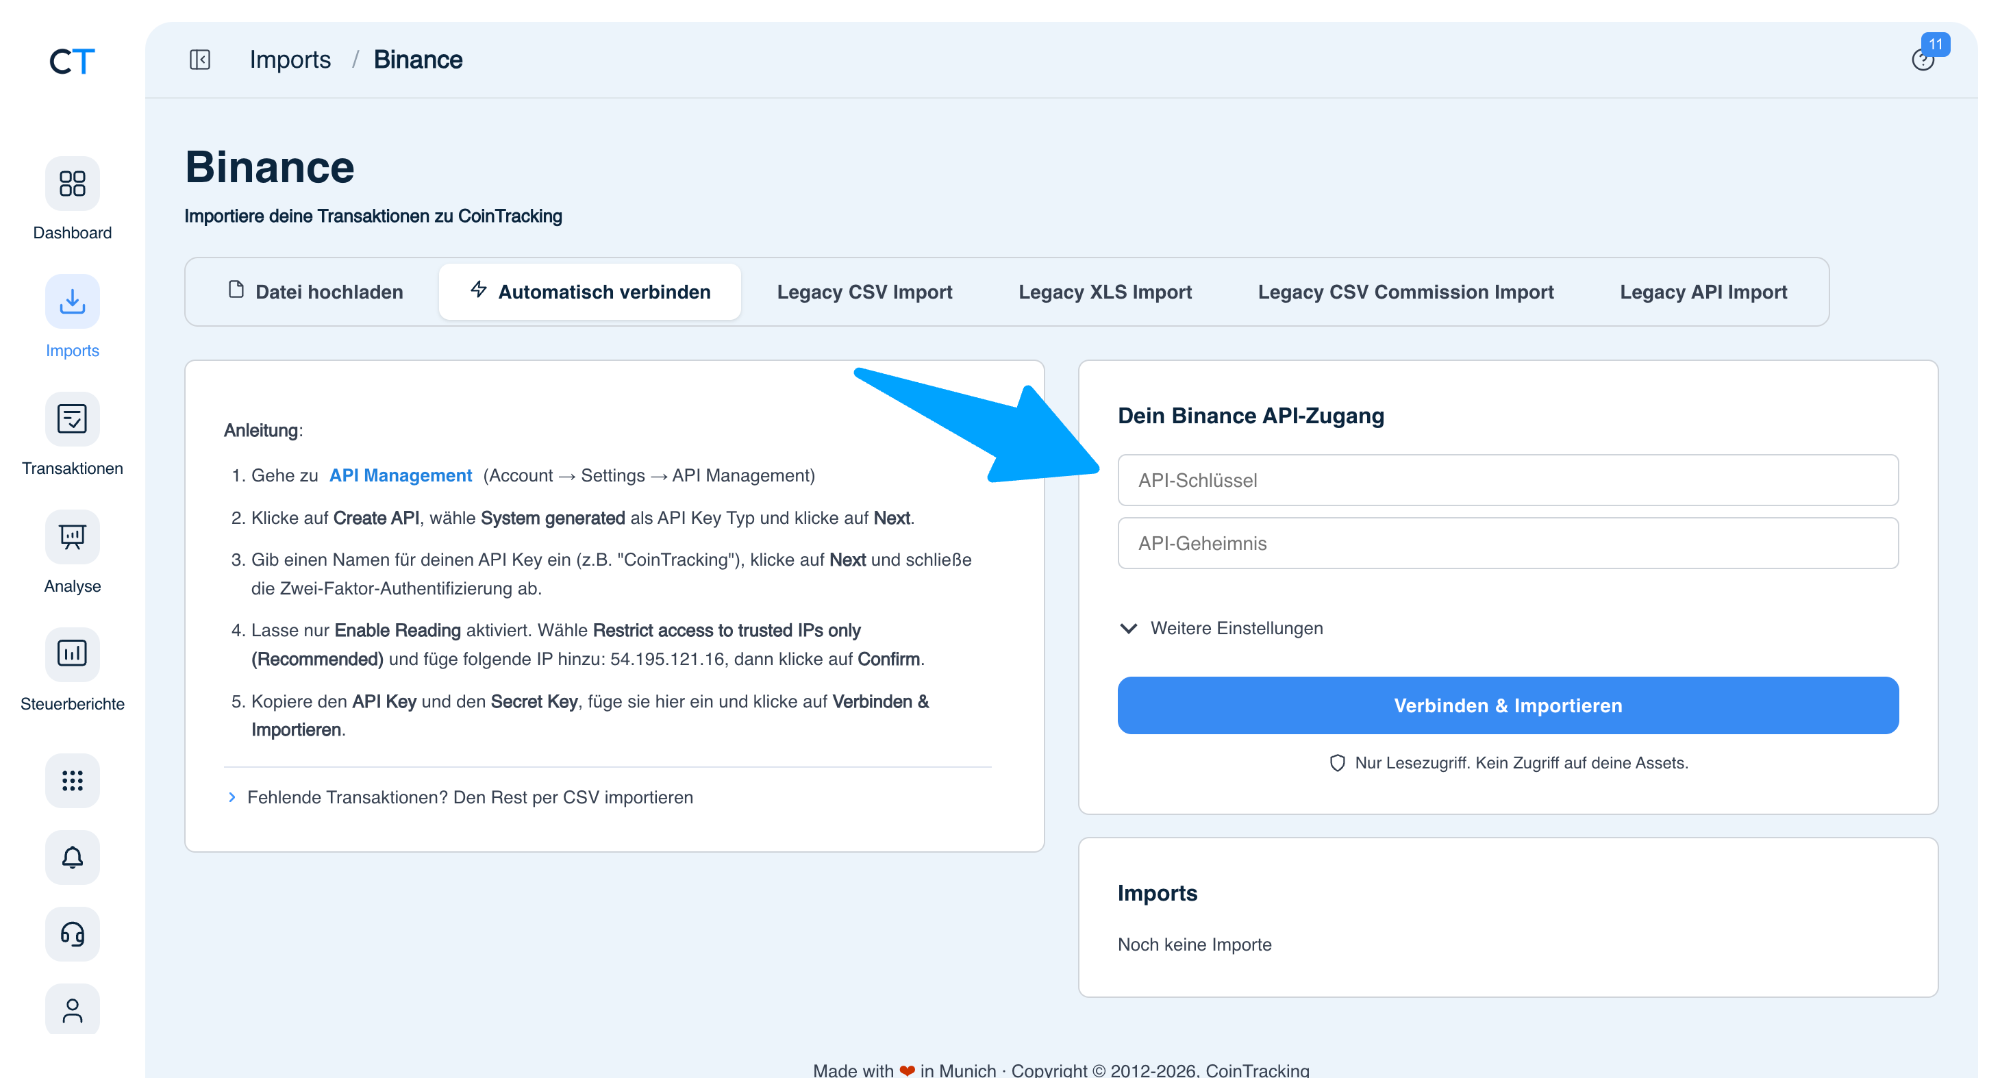
Task: Open the Imports download icon in the sidebar
Action: click(72, 301)
